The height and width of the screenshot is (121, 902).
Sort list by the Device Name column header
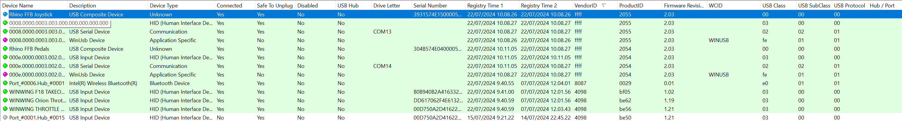click(x=18, y=6)
